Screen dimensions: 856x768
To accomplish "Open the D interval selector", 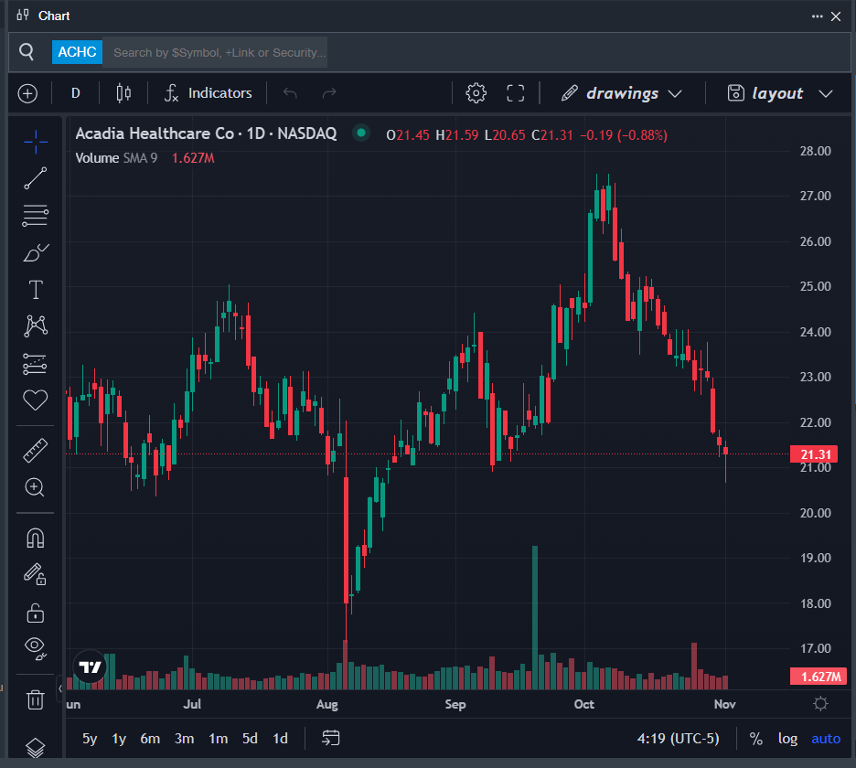I will [76, 93].
